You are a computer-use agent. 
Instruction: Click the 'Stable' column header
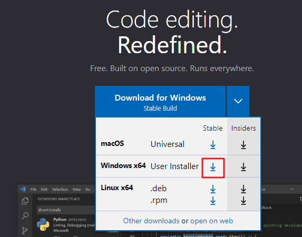pyautogui.click(x=212, y=128)
